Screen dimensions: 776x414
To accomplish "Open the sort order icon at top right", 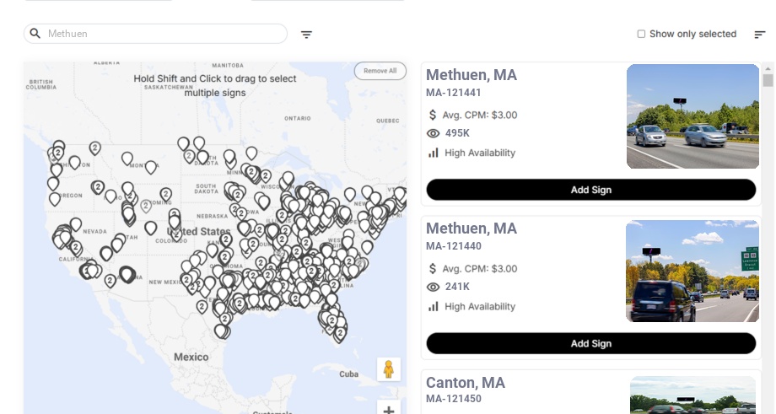I will tap(759, 35).
